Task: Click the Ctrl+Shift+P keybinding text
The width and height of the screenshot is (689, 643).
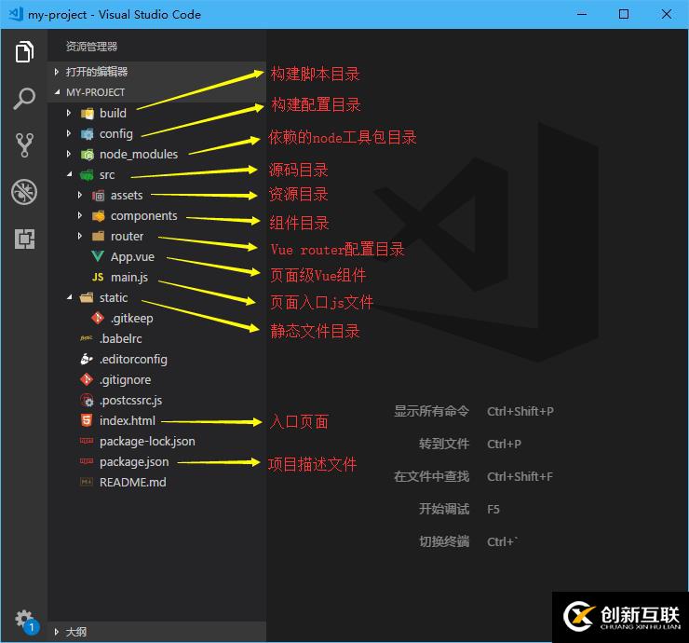Action: 520,411
